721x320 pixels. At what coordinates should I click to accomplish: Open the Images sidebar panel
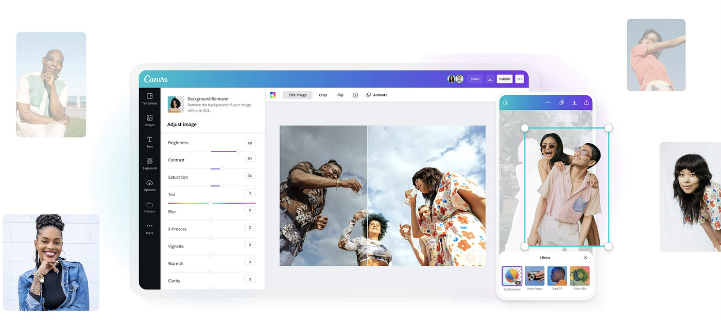(149, 121)
